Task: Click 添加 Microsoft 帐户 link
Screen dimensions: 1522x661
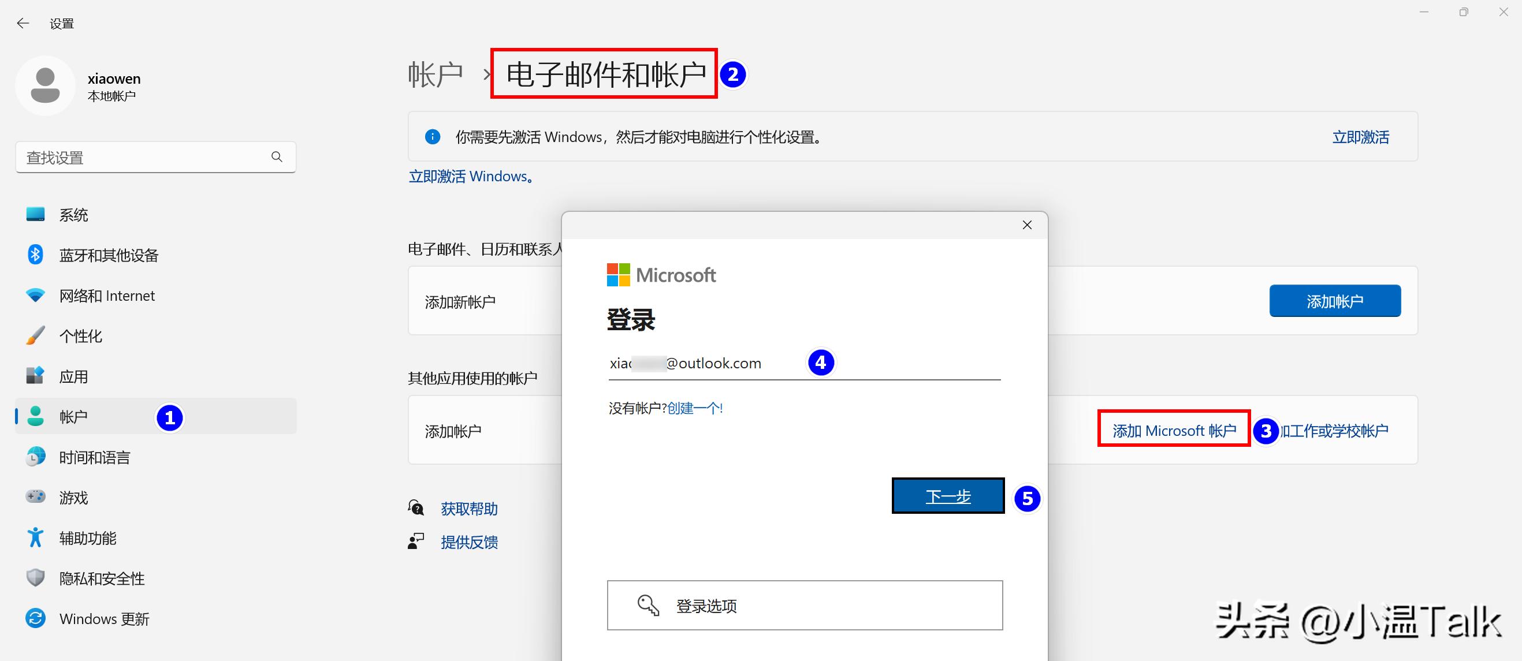Action: pos(1174,431)
